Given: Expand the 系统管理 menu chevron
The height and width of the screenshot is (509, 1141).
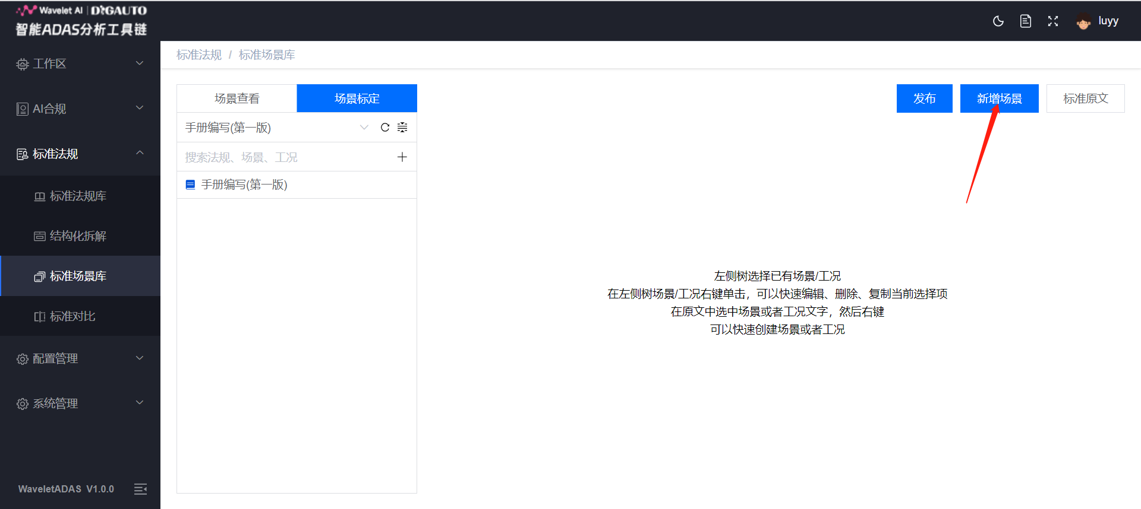Looking at the screenshot, I should click(x=140, y=402).
